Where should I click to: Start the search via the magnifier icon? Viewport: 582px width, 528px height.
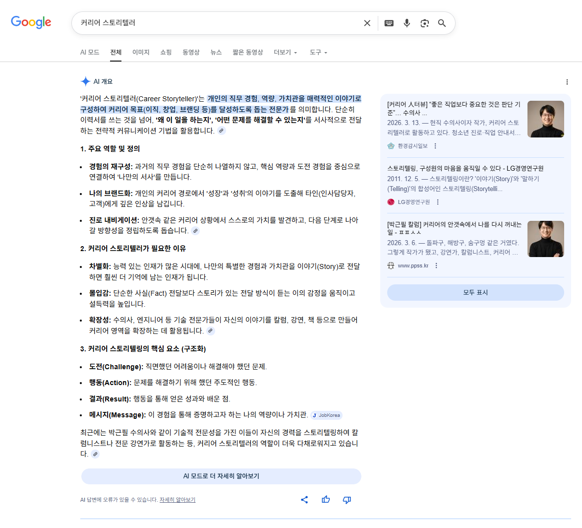point(442,23)
